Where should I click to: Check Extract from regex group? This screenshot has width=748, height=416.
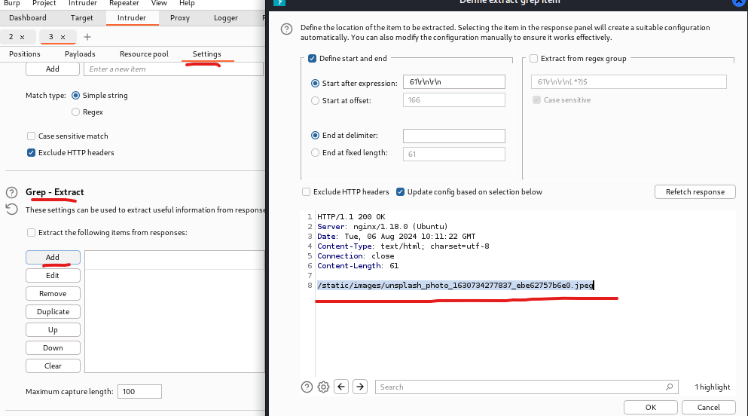click(x=534, y=59)
